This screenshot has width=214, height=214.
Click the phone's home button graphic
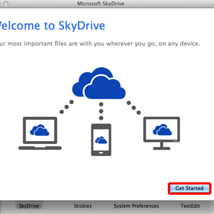point(101,153)
